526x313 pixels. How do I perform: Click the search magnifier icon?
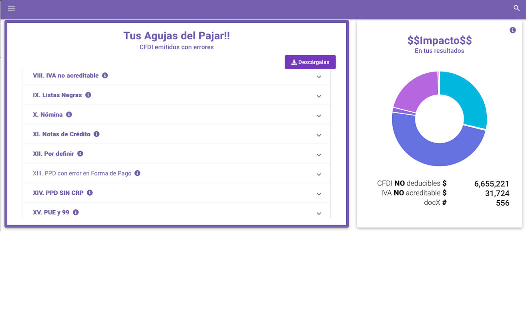(517, 8)
